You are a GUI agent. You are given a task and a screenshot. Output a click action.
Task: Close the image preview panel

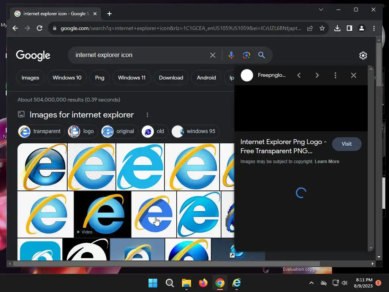click(354, 75)
